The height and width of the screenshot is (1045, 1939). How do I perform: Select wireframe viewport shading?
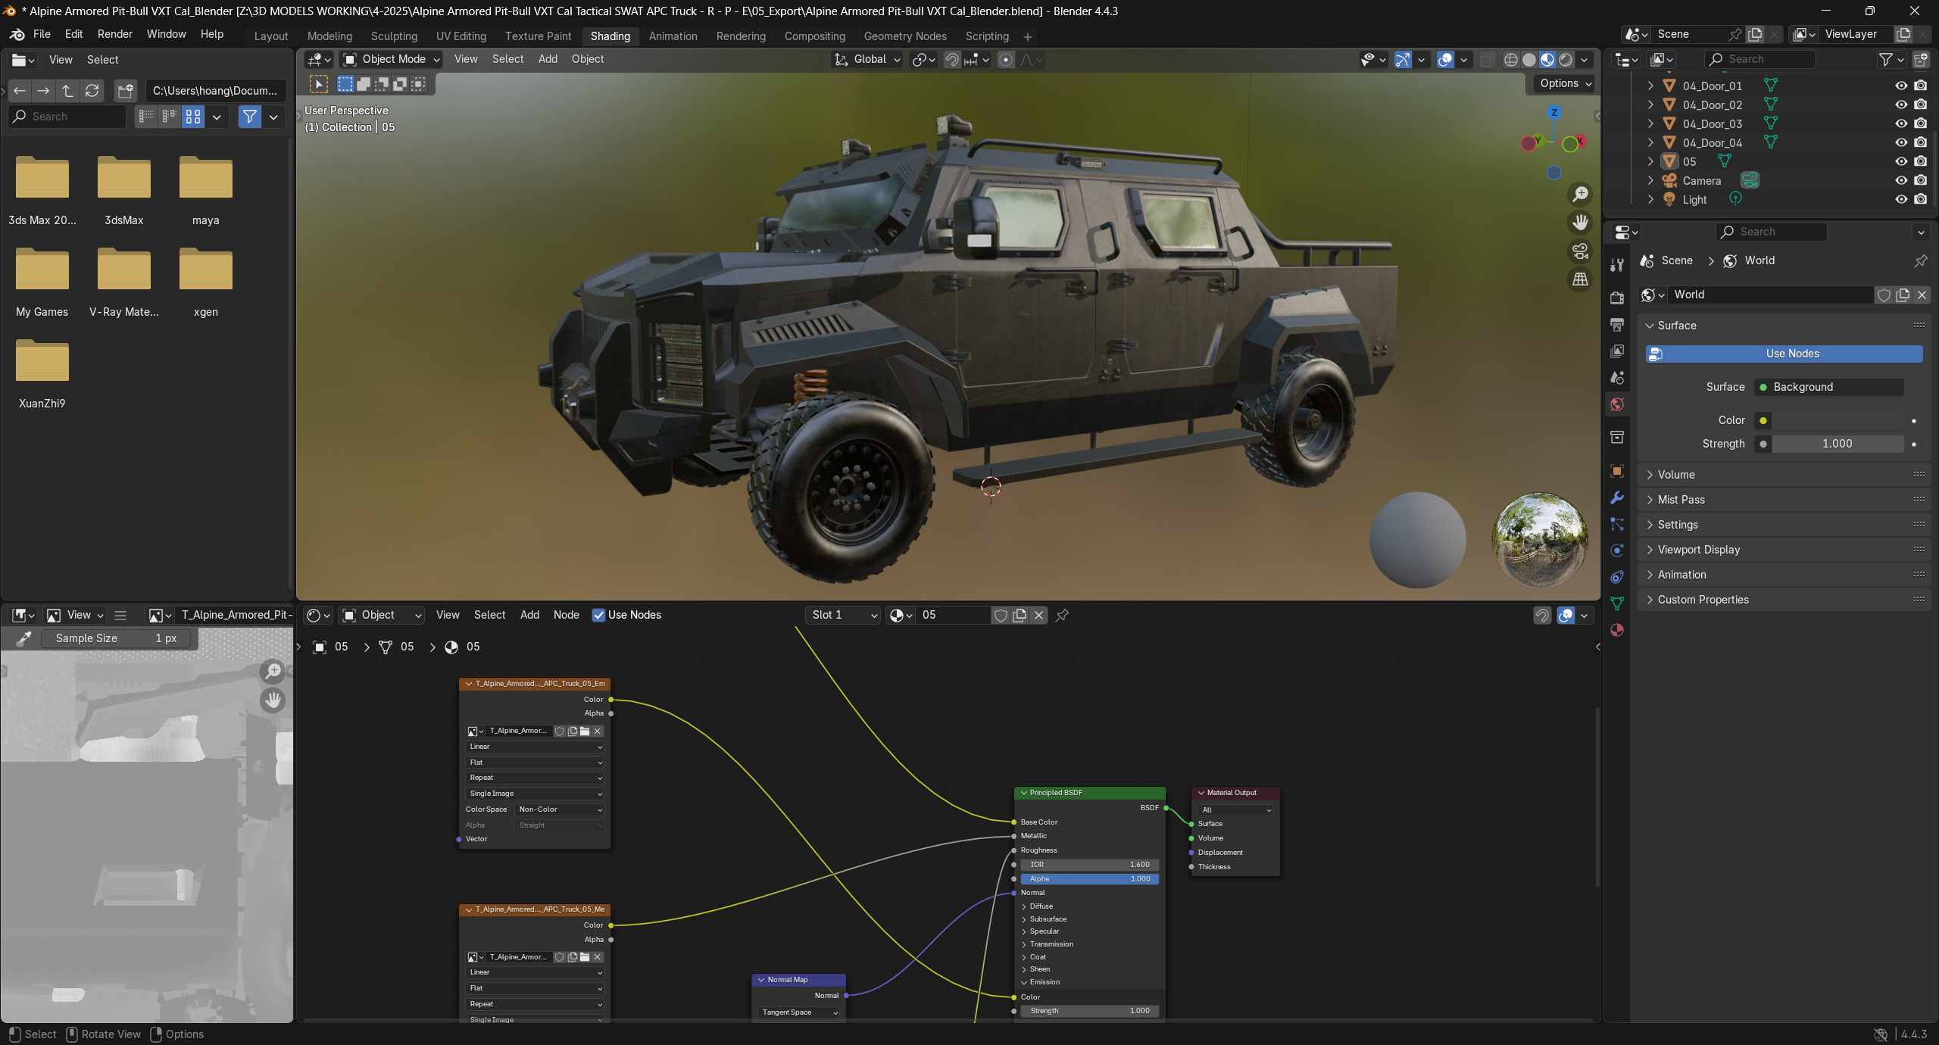(1511, 60)
